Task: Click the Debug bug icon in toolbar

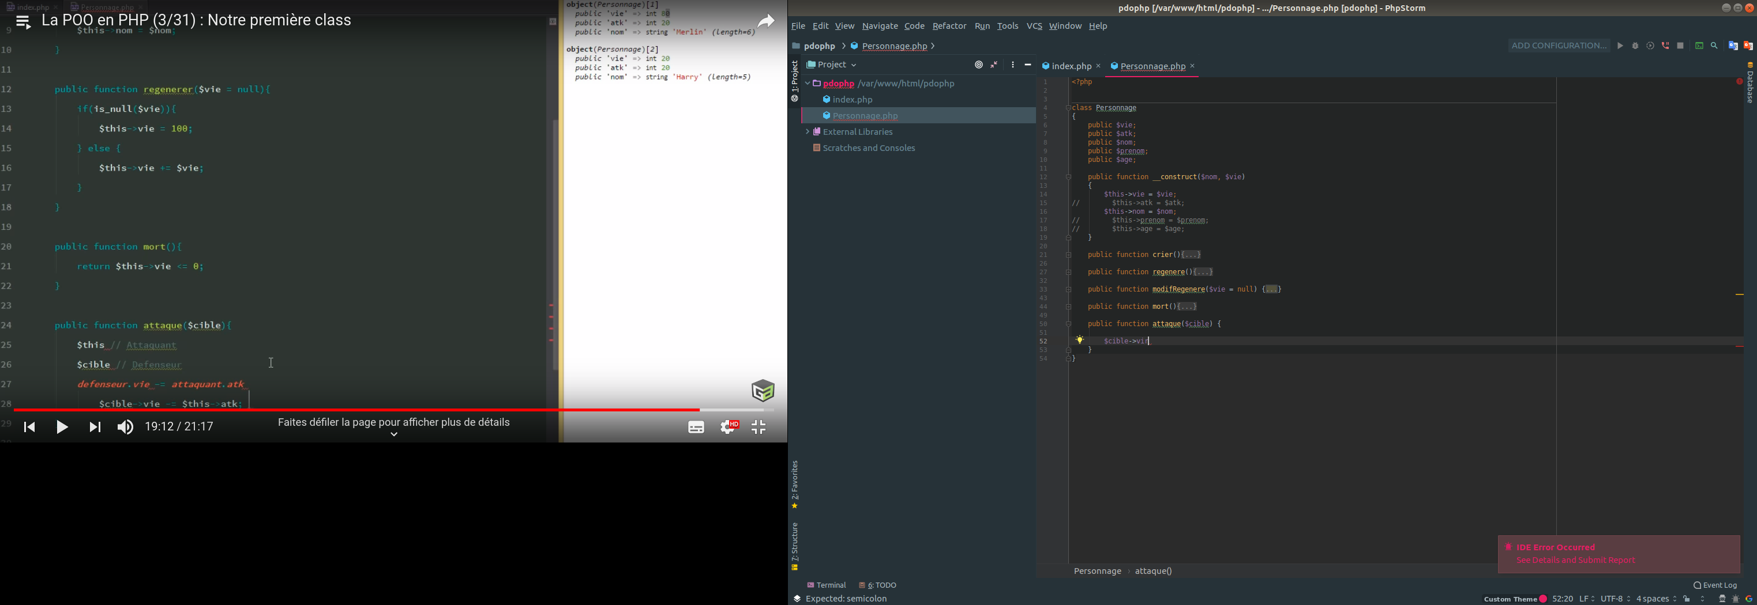Action: click(x=1635, y=46)
